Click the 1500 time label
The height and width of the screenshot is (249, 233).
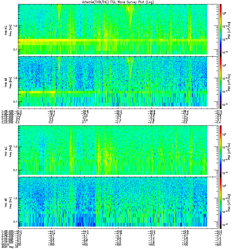click(x=118, y=245)
